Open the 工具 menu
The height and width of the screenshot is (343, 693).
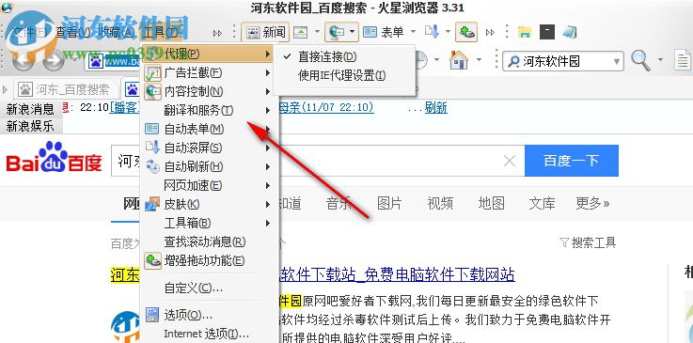coord(161,32)
